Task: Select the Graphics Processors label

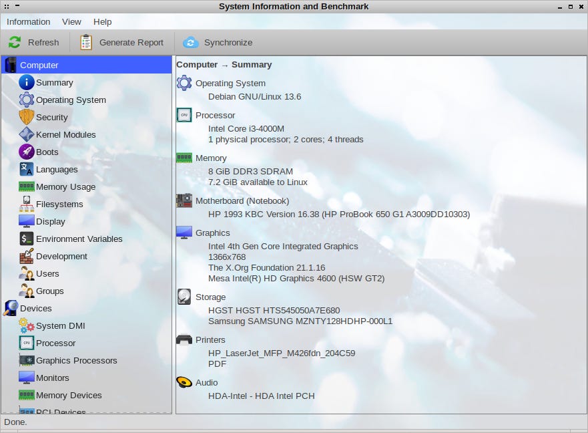Action: (x=77, y=361)
